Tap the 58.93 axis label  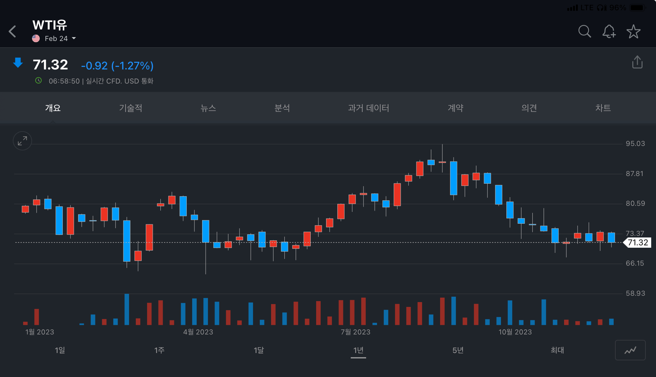pyautogui.click(x=635, y=293)
